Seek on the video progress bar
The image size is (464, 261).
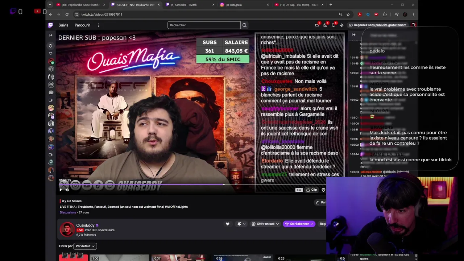[x=192, y=185]
